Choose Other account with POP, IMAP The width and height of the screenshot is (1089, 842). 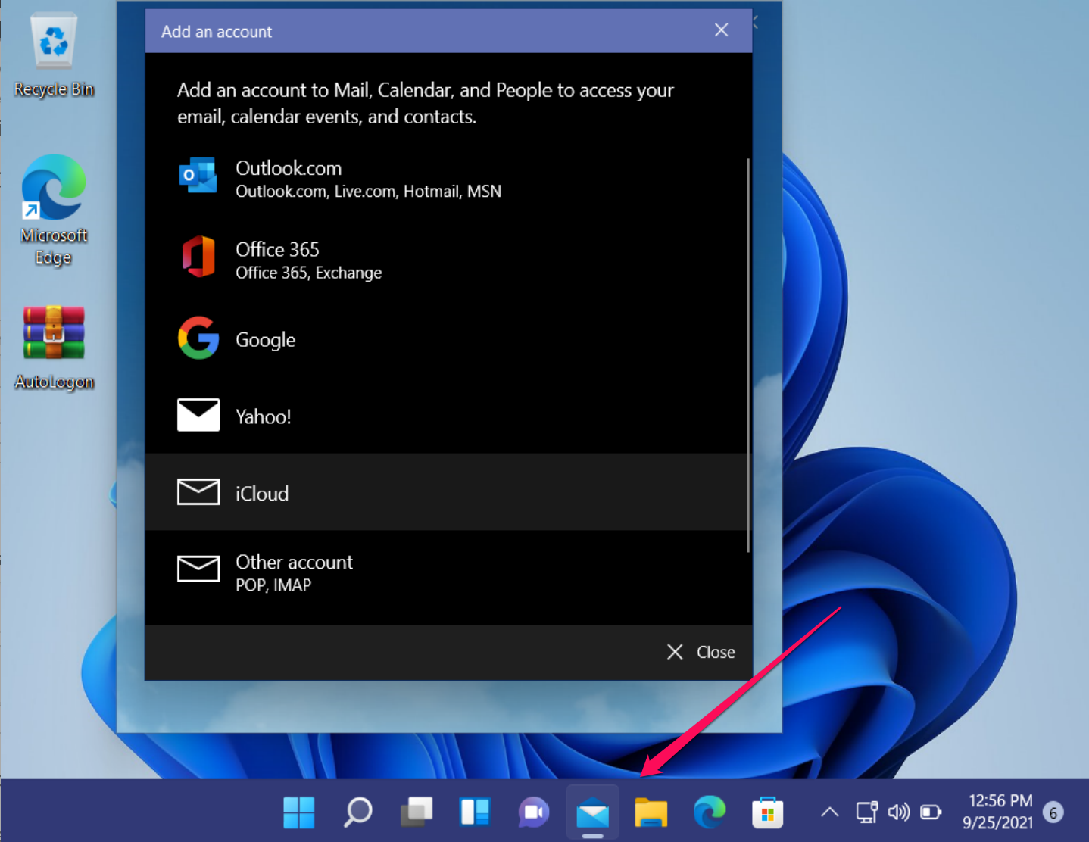pos(294,572)
